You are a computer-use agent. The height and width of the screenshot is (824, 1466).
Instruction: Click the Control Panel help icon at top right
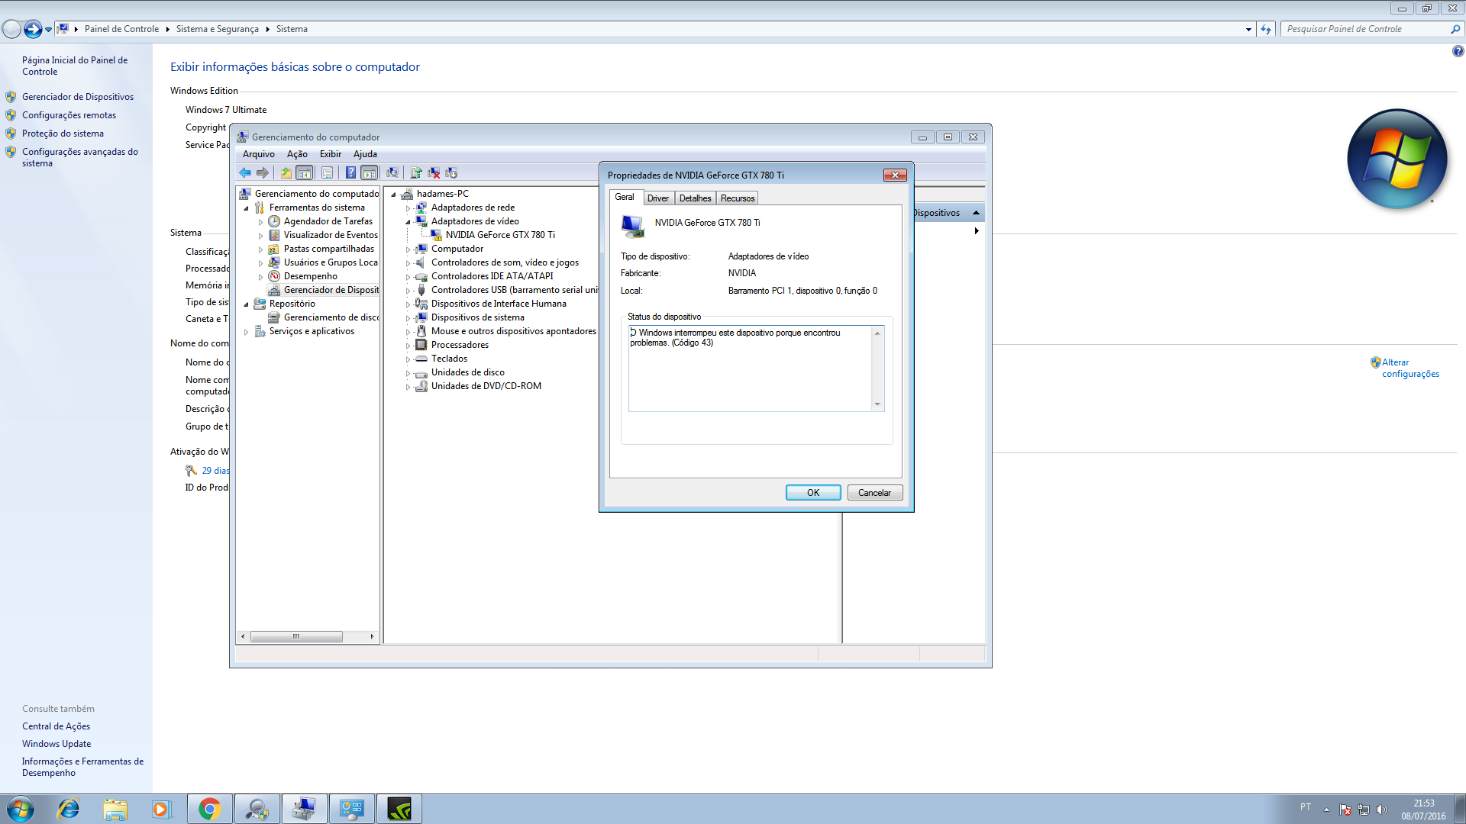point(1458,51)
